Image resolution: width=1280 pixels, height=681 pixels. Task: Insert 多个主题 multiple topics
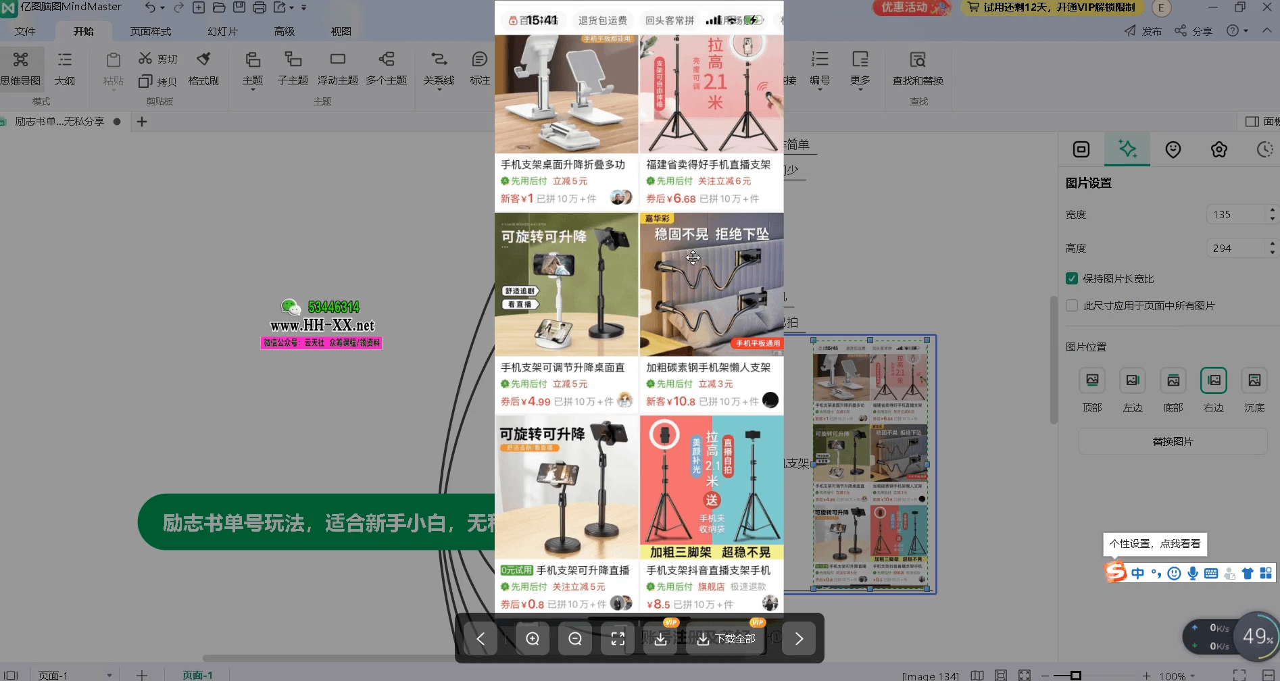[387, 69]
